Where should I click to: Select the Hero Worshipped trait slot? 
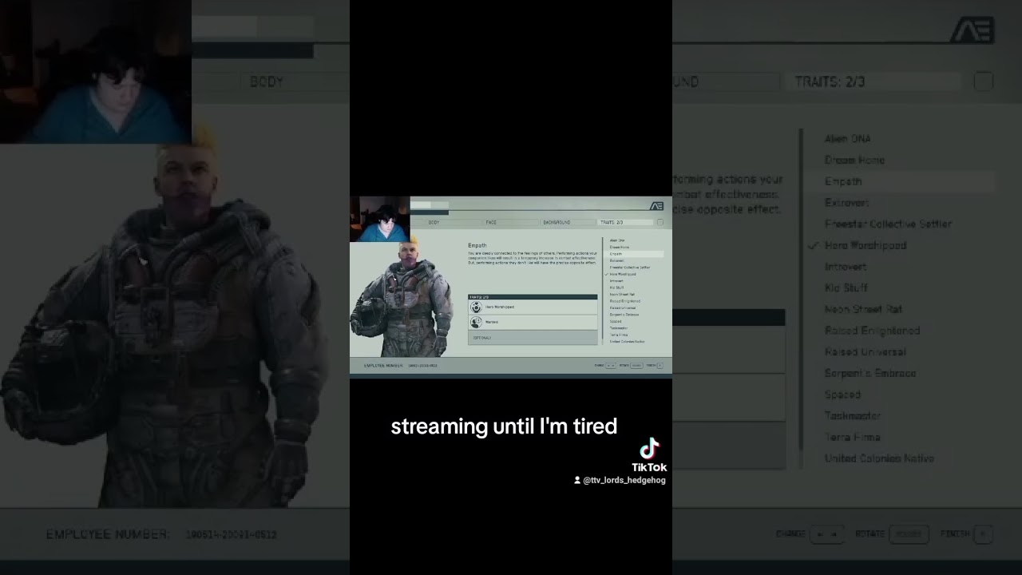click(533, 307)
